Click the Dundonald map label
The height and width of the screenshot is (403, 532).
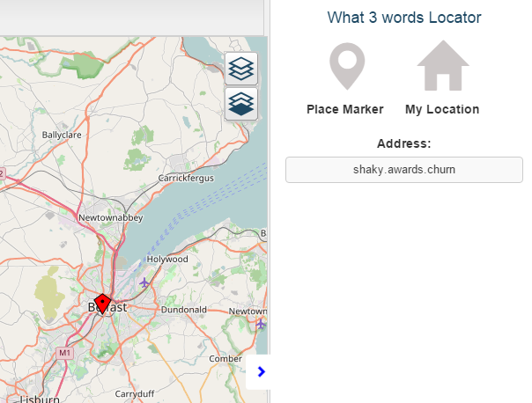(184, 310)
